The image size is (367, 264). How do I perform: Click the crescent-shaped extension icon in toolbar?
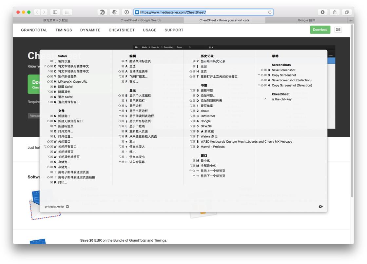pos(114,12)
